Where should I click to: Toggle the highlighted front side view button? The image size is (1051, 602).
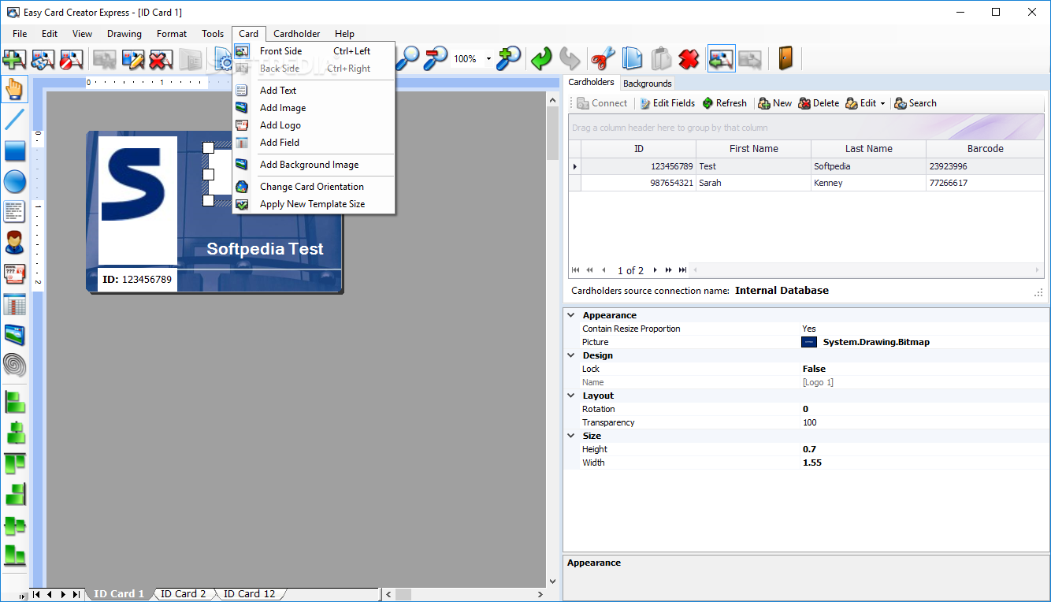[721, 58]
